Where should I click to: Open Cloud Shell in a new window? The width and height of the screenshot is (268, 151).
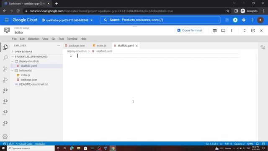click(253, 31)
